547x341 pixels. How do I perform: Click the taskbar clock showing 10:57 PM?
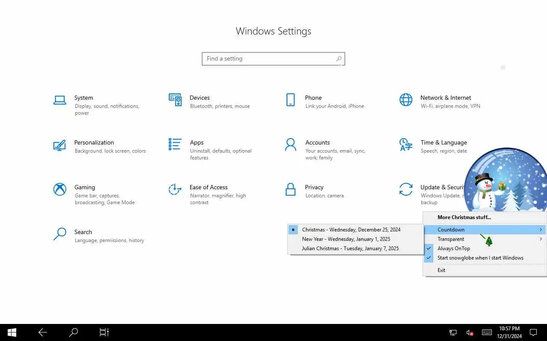pos(509,332)
